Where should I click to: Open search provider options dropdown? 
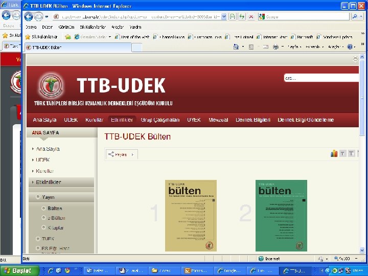click(361, 17)
